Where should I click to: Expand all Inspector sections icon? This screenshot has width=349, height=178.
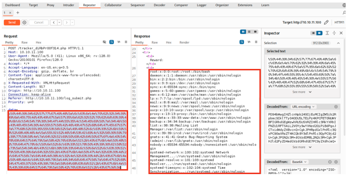click(x=327, y=33)
